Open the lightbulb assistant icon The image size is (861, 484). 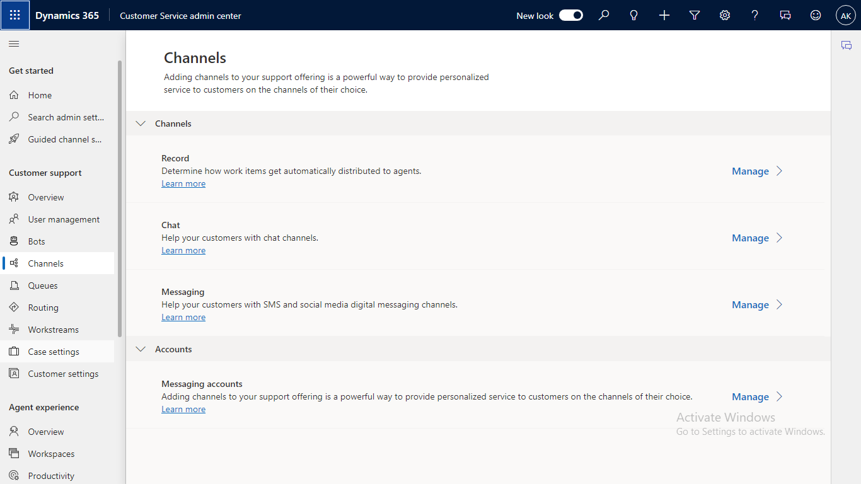pyautogui.click(x=634, y=15)
